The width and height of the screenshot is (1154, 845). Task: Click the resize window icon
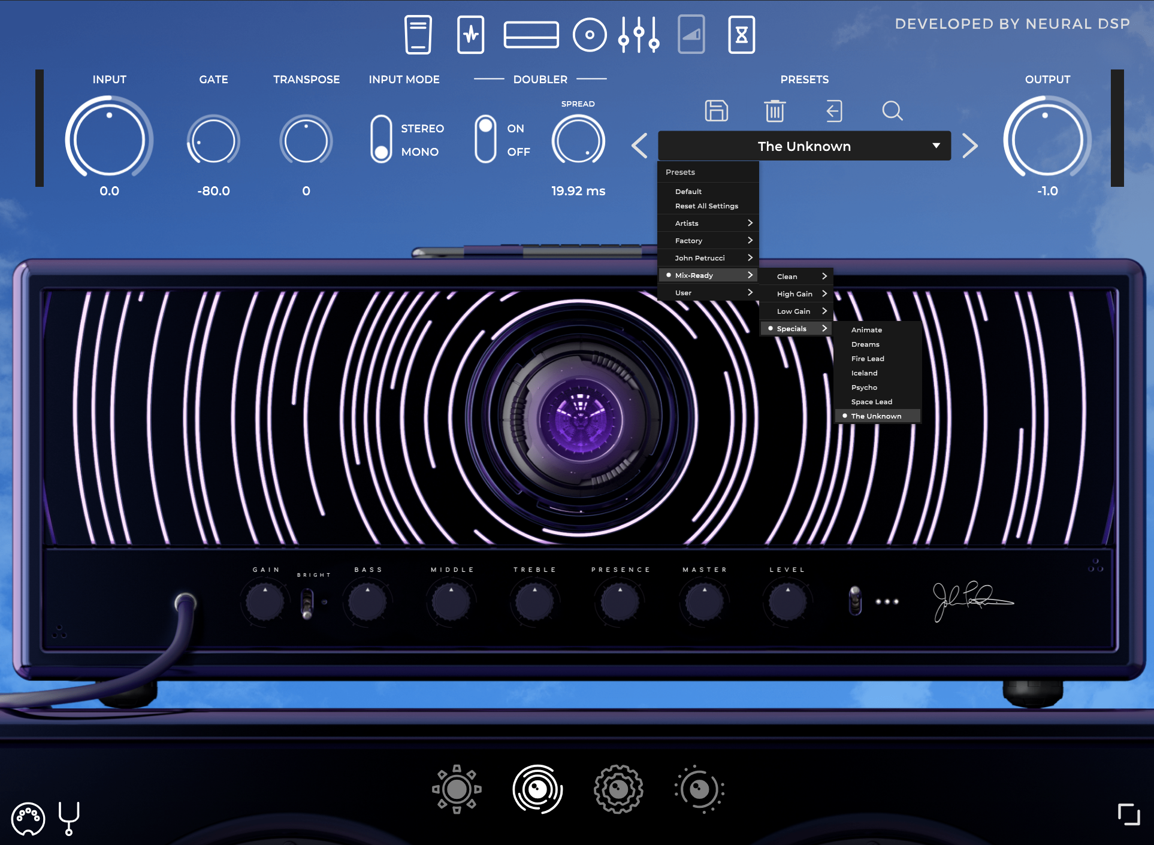(x=1129, y=815)
